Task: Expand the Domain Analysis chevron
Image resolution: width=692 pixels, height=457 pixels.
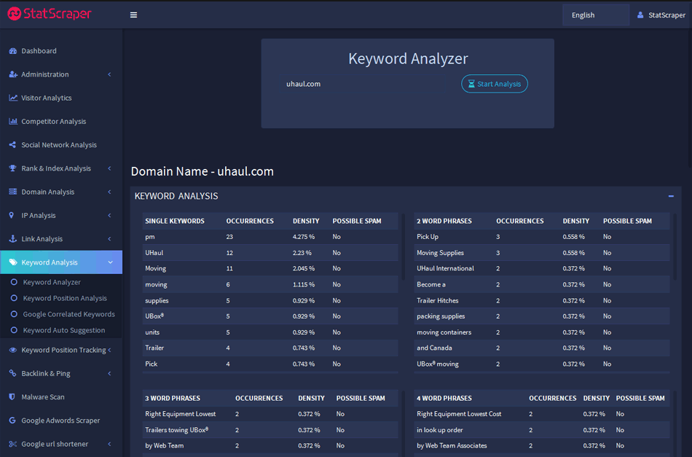Action: pyautogui.click(x=109, y=192)
